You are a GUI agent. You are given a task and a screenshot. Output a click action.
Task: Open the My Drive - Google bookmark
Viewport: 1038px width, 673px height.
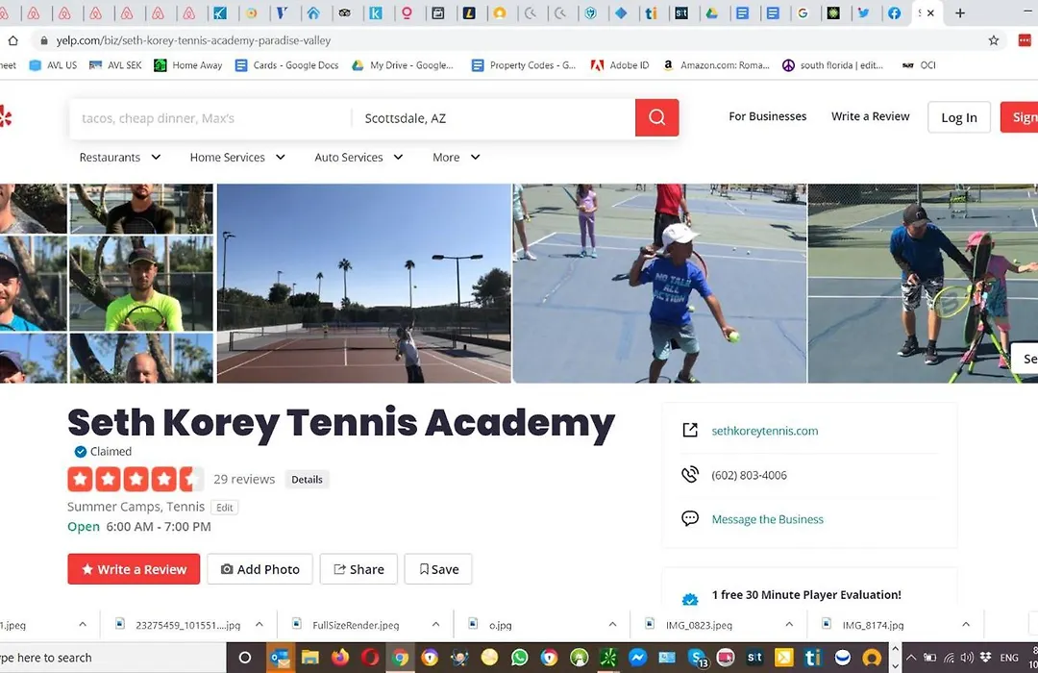pos(403,65)
